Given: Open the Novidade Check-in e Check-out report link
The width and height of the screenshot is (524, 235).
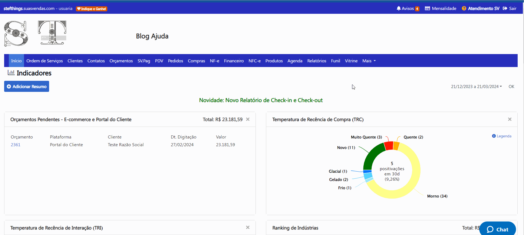Looking at the screenshot, I should tap(261, 100).
